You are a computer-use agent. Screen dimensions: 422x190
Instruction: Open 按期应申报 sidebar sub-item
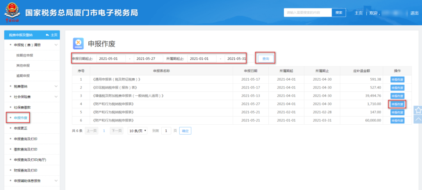(25, 56)
